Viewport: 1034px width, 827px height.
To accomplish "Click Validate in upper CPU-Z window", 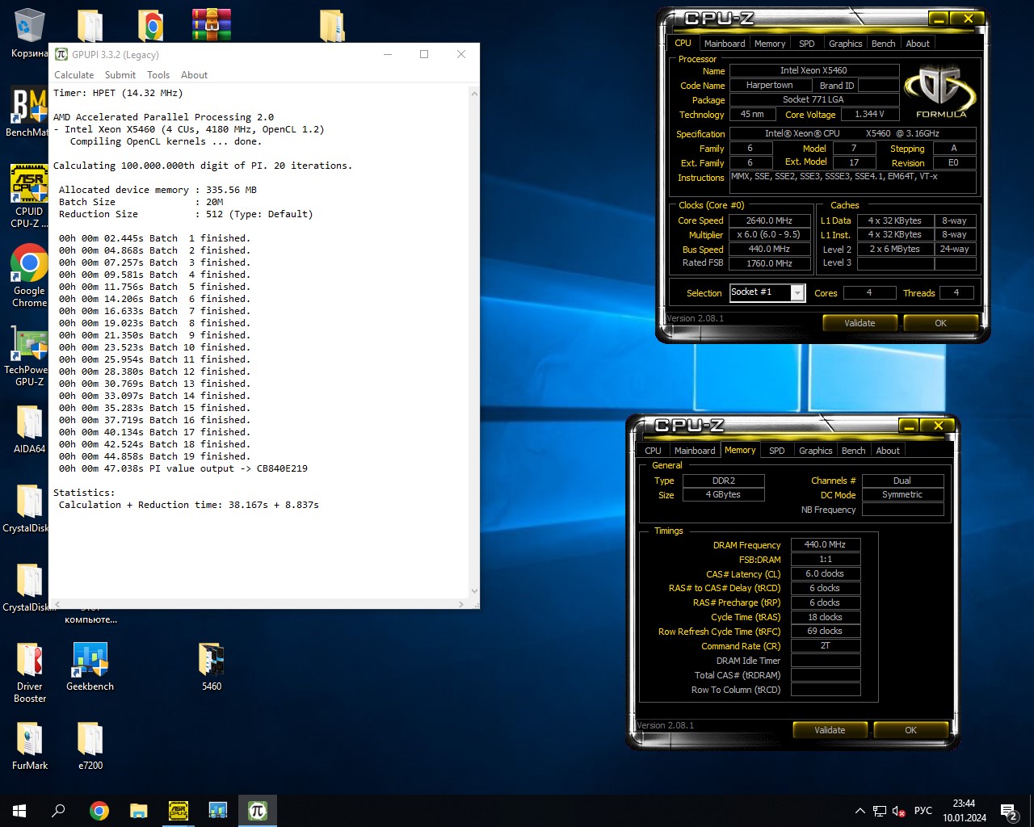I will coord(860,323).
